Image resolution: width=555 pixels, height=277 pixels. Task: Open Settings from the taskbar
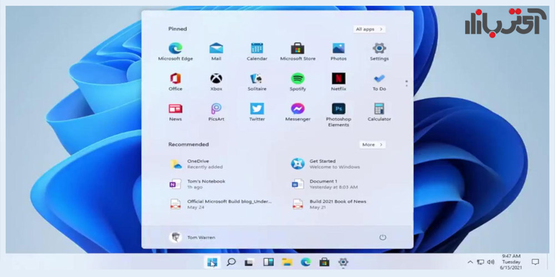pyautogui.click(x=343, y=262)
